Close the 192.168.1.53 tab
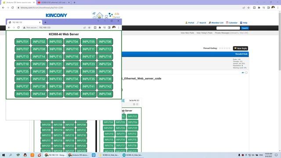Viewport: 281px width, 158px height. pos(40,22)
